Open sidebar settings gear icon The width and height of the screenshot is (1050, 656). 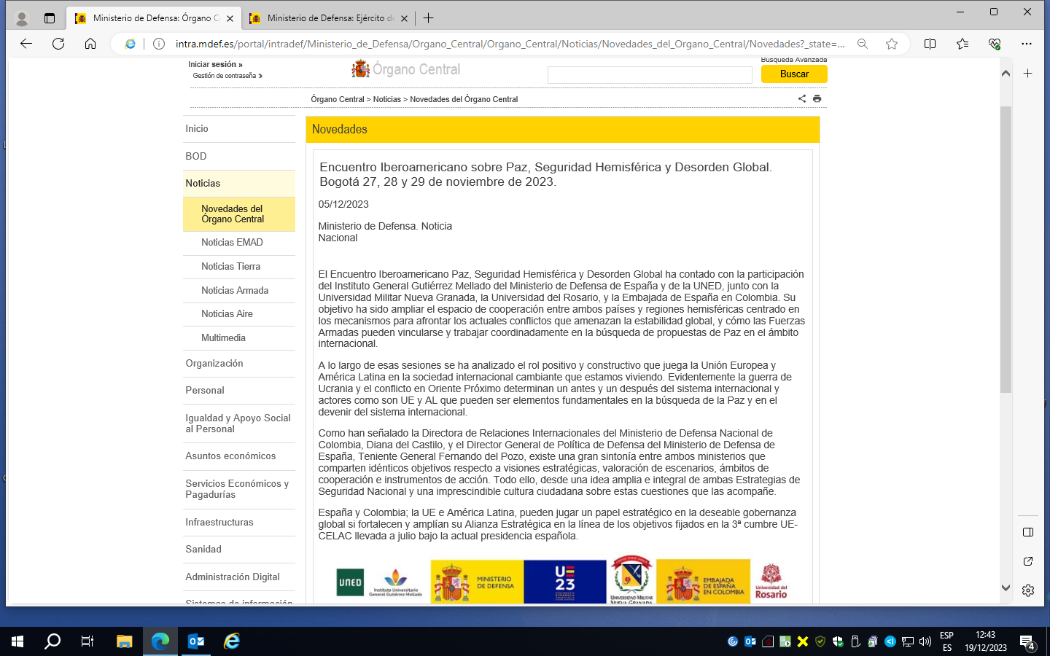click(x=1028, y=590)
